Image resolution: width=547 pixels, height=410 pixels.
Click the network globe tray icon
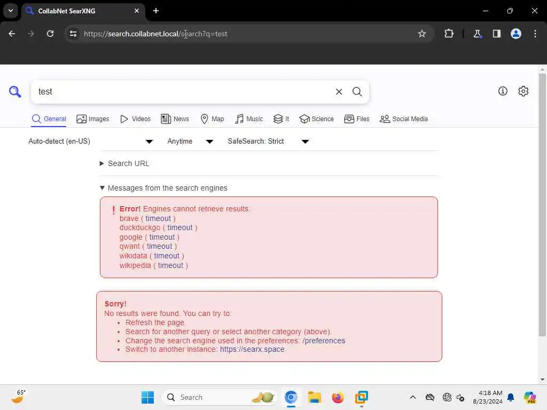pyautogui.click(x=447, y=397)
